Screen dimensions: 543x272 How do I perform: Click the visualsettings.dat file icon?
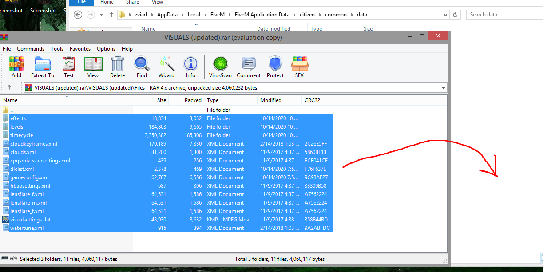click(x=5, y=220)
